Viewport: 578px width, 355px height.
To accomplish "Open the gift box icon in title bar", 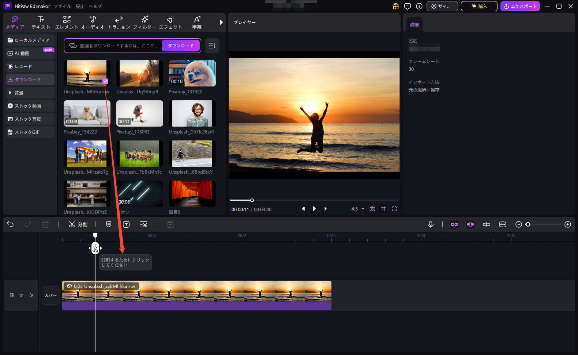I will click(x=396, y=6).
